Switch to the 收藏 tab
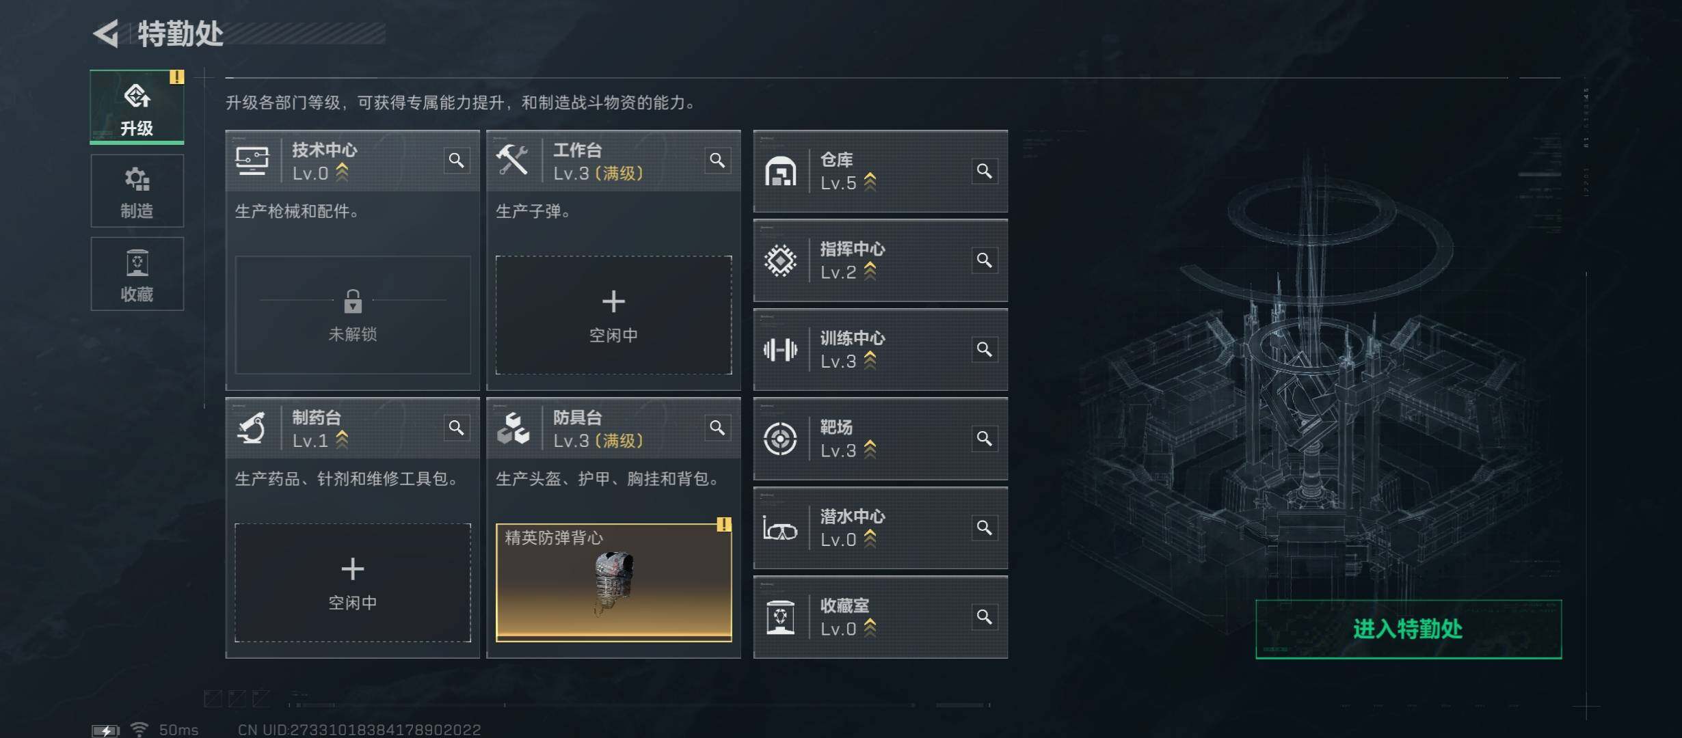 [137, 274]
